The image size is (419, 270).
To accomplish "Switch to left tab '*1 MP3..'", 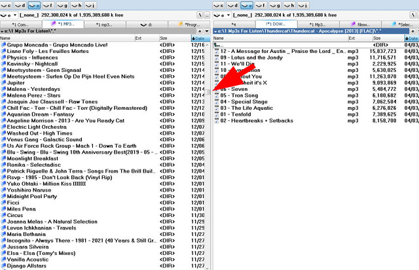I will point(63,24).
